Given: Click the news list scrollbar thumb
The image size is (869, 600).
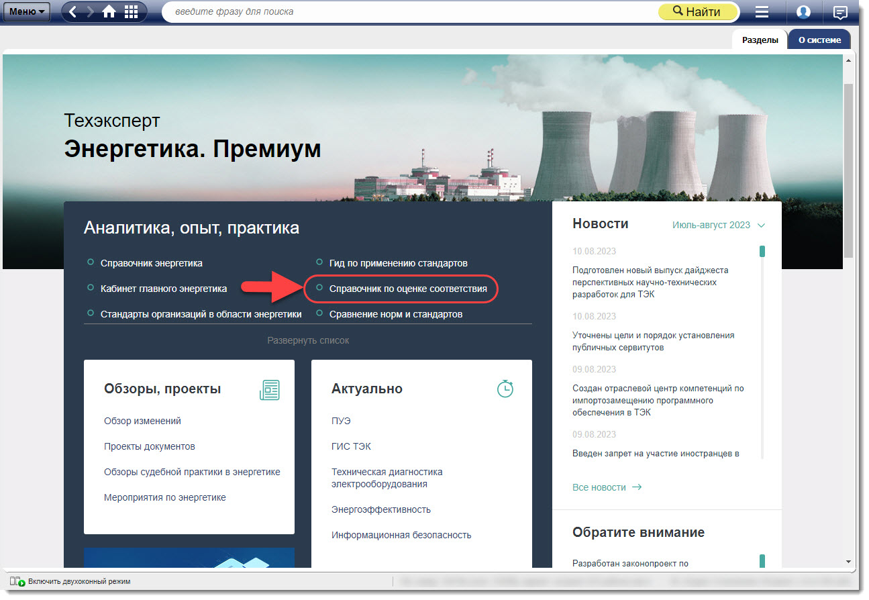Looking at the screenshot, I should 762,252.
